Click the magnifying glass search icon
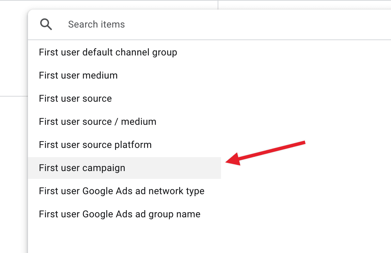The image size is (391, 253). coord(46,24)
